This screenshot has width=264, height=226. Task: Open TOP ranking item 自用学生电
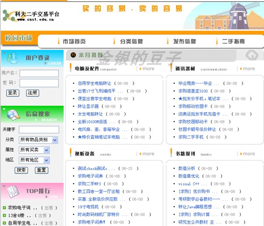point(19,223)
